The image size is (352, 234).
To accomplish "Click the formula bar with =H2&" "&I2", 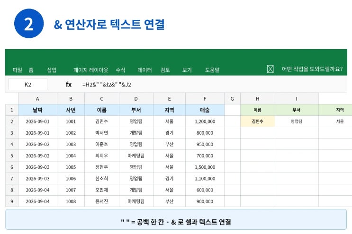I will click(107, 85).
